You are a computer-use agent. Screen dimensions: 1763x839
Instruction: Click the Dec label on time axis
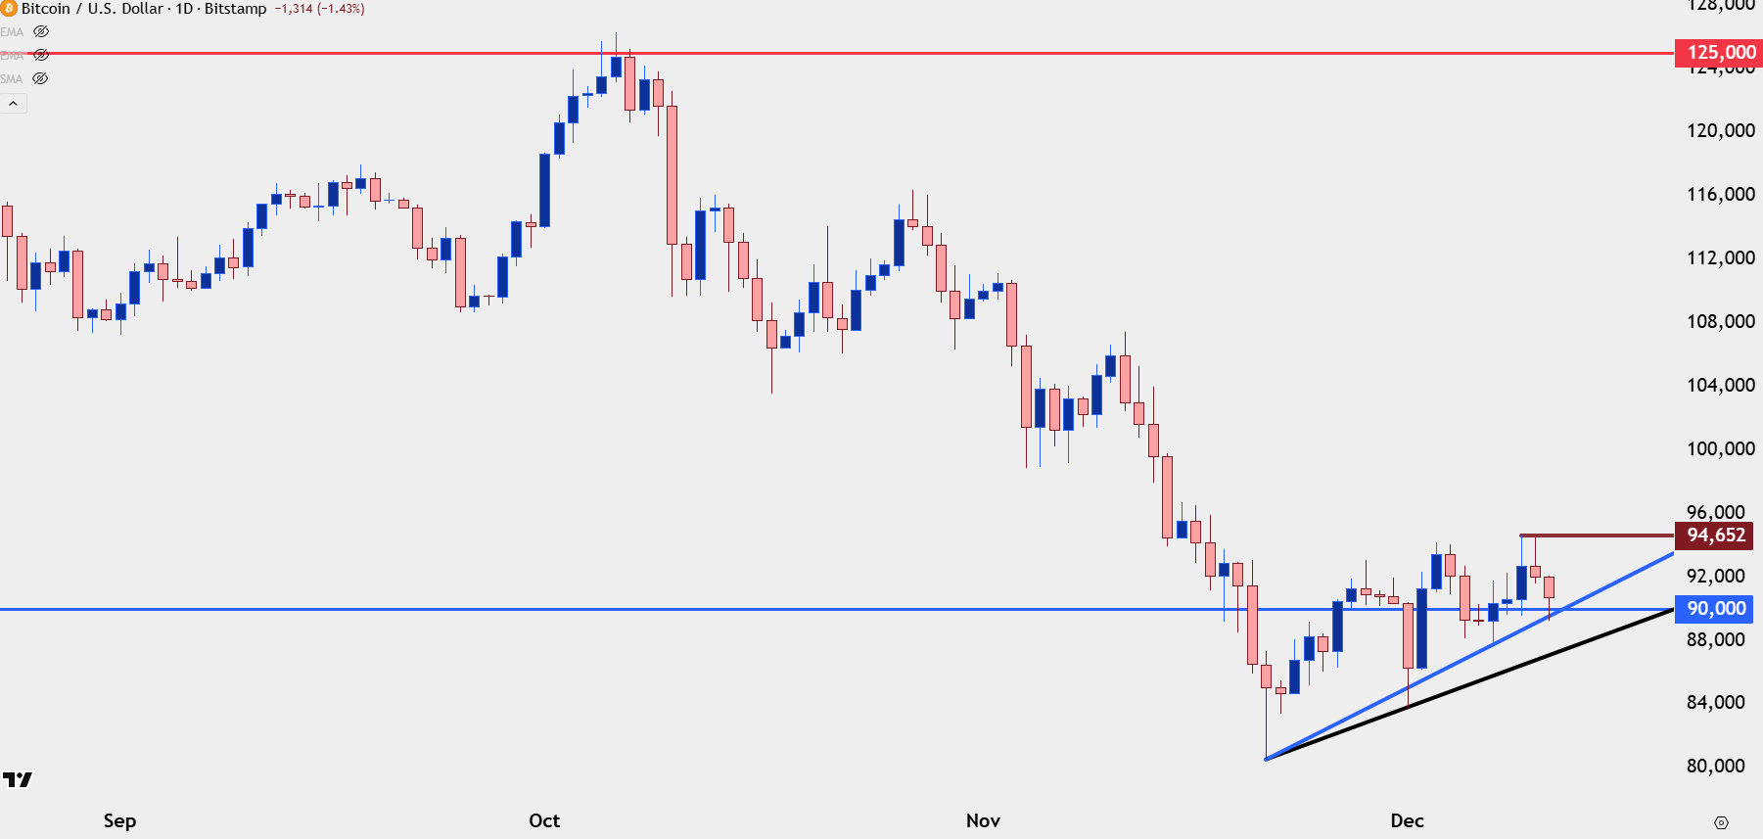click(1407, 820)
